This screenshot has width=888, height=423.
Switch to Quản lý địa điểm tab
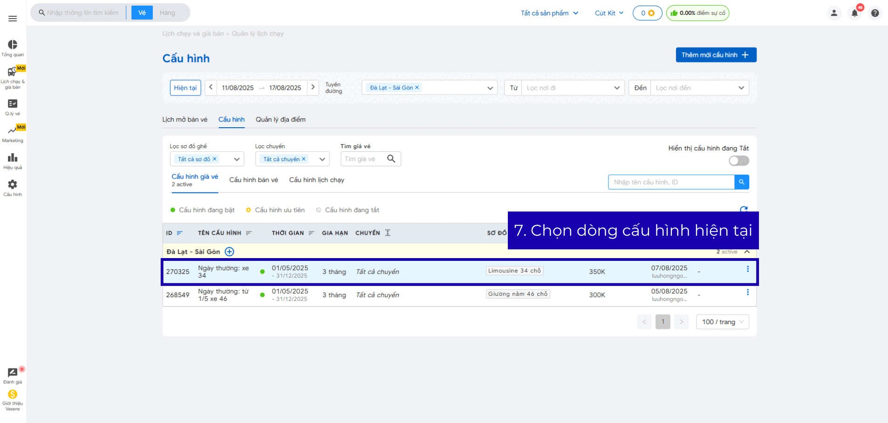(x=280, y=120)
